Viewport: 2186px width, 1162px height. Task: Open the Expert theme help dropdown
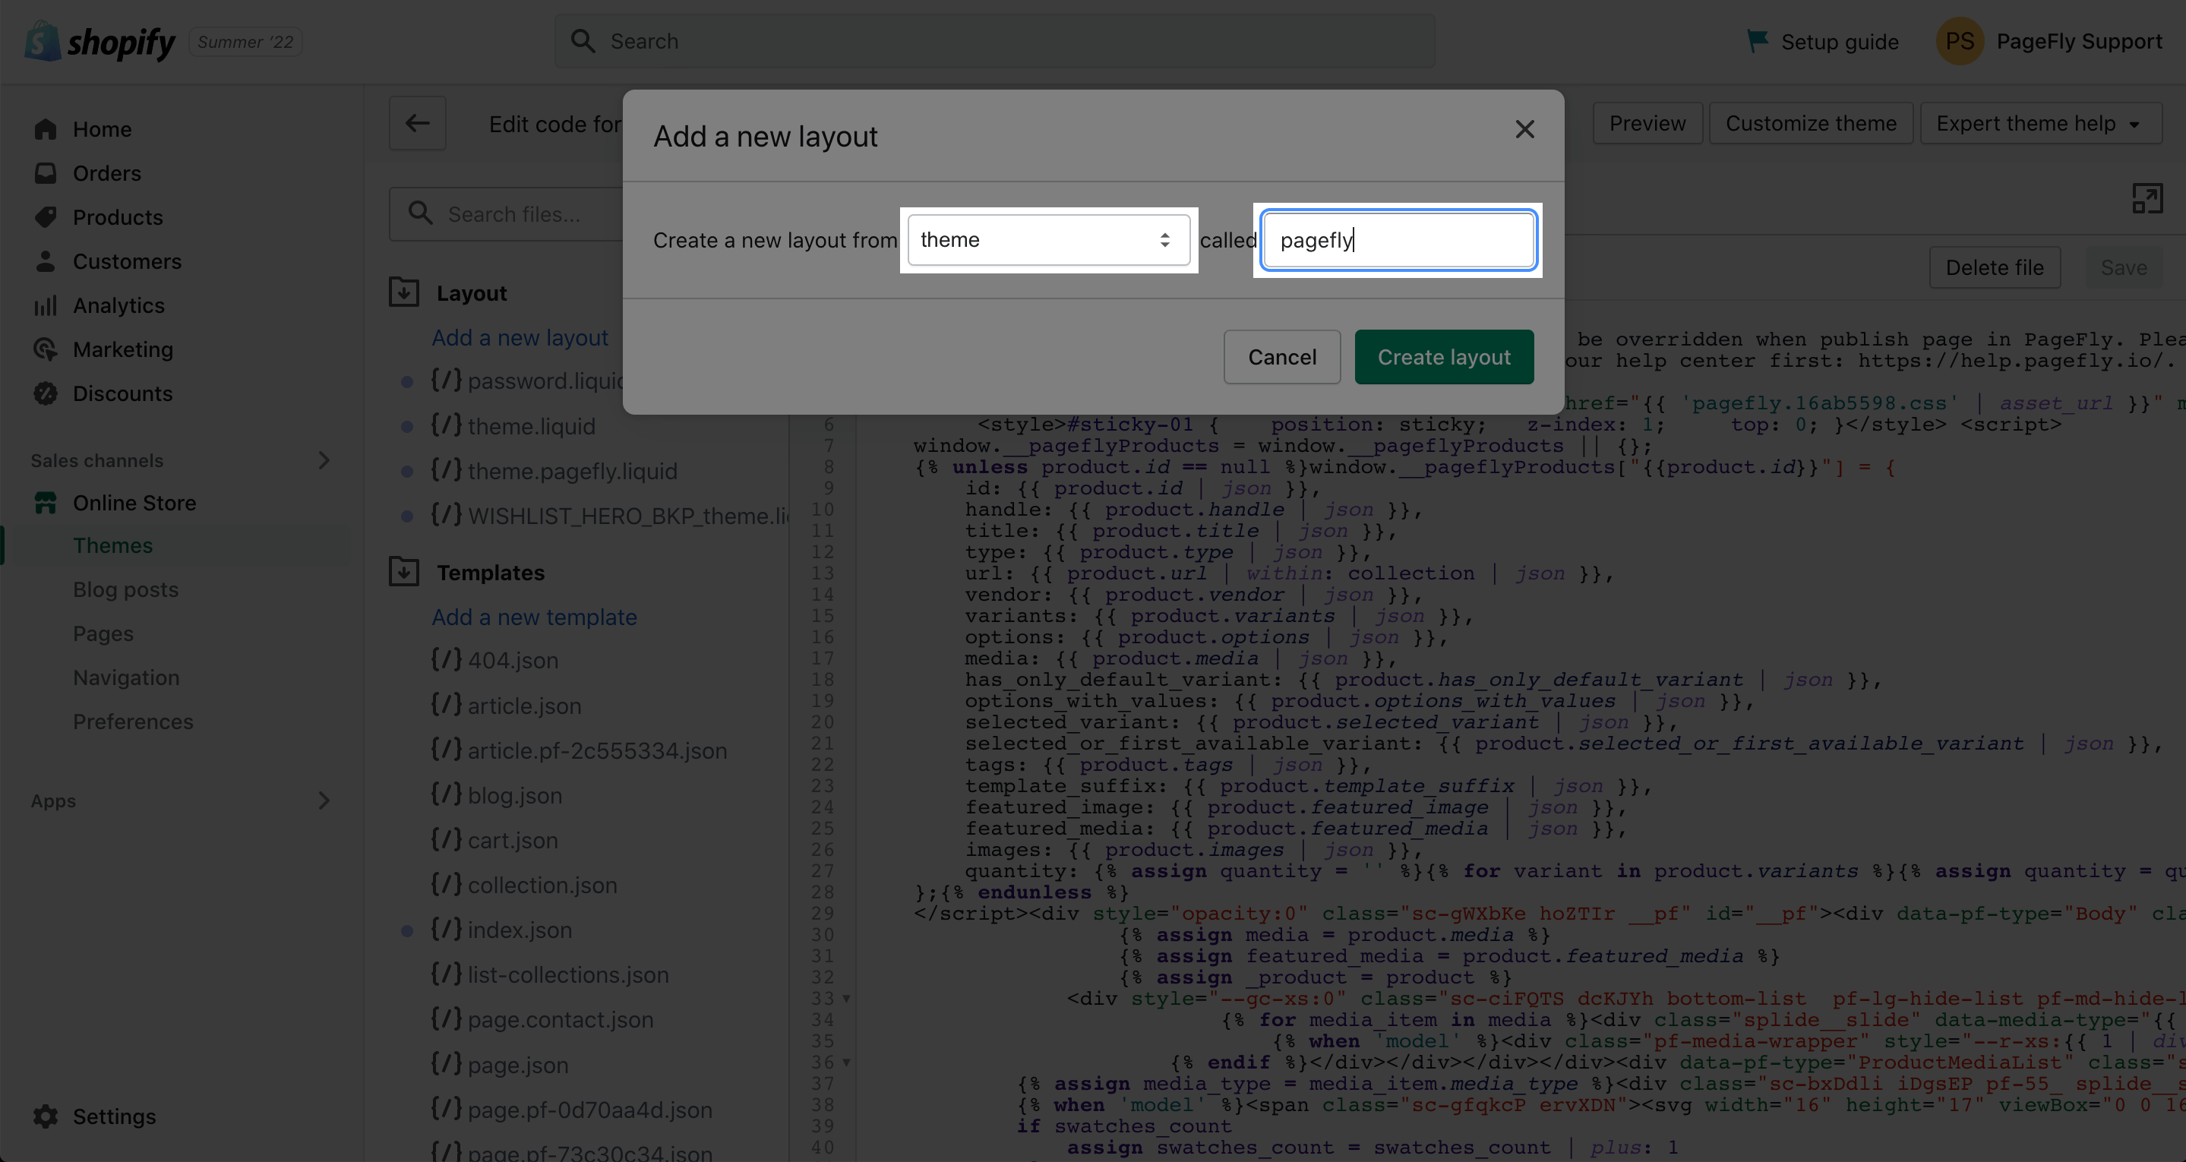tap(2040, 123)
